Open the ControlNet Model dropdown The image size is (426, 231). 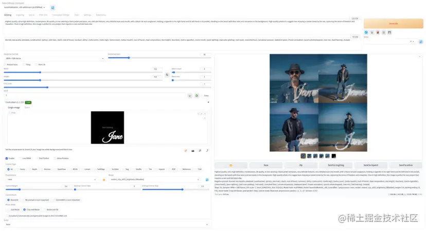[x=155, y=180]
